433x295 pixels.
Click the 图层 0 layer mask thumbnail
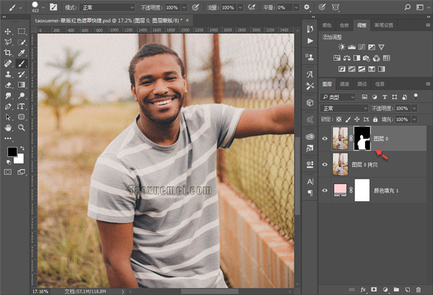tap(361, 139)
